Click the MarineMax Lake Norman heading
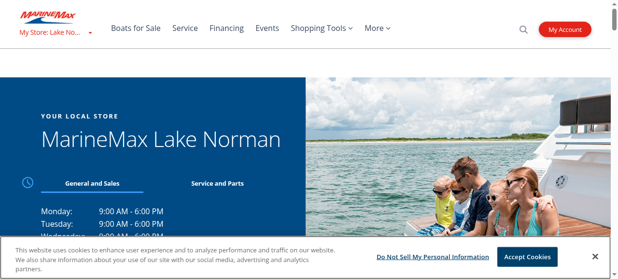Viewport: 618px width, 279px height. (x=161, y=139)
